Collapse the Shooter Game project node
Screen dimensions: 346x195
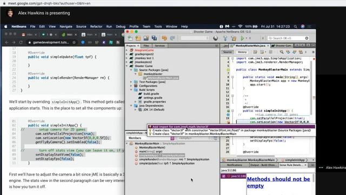coord(127,66)
